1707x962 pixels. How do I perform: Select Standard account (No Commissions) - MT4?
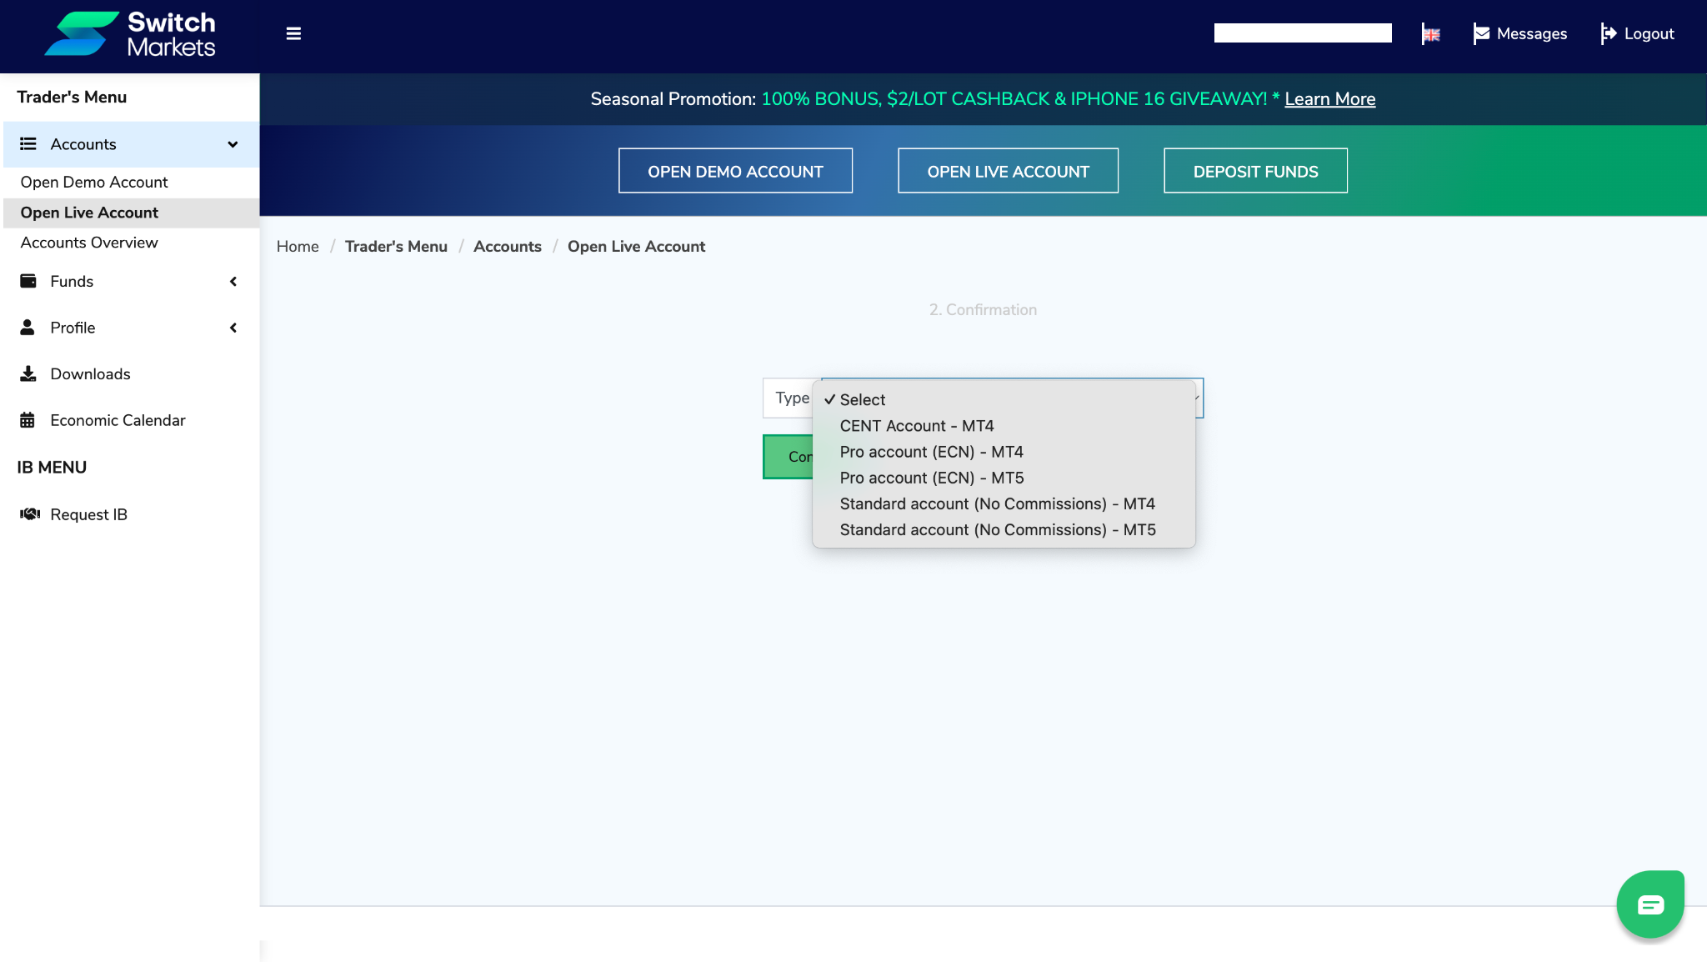pos(1004,504)
